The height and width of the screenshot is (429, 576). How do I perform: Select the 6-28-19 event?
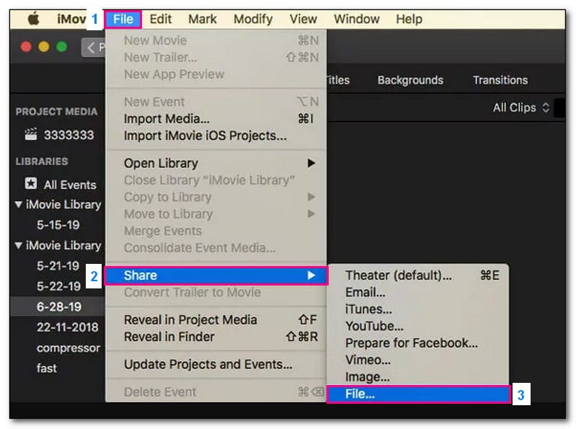(58, 306)
